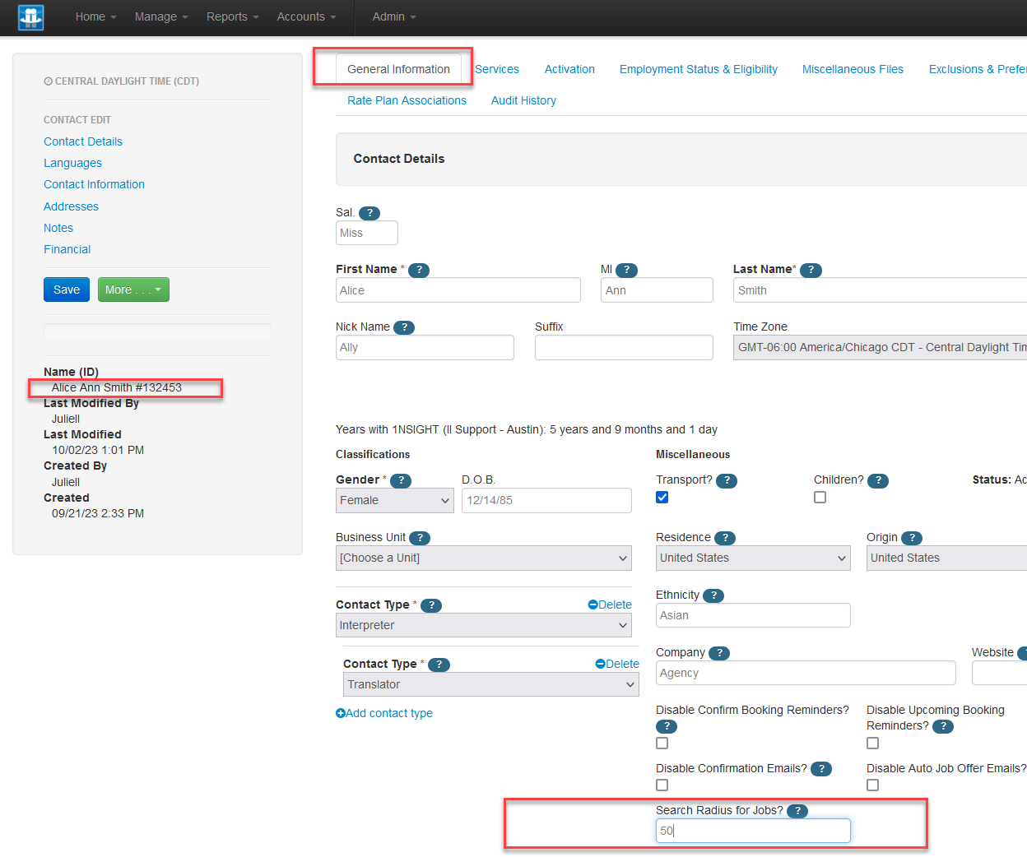
Task: Enable Disable Upcoming Booking Reminders
Action: 872,743
